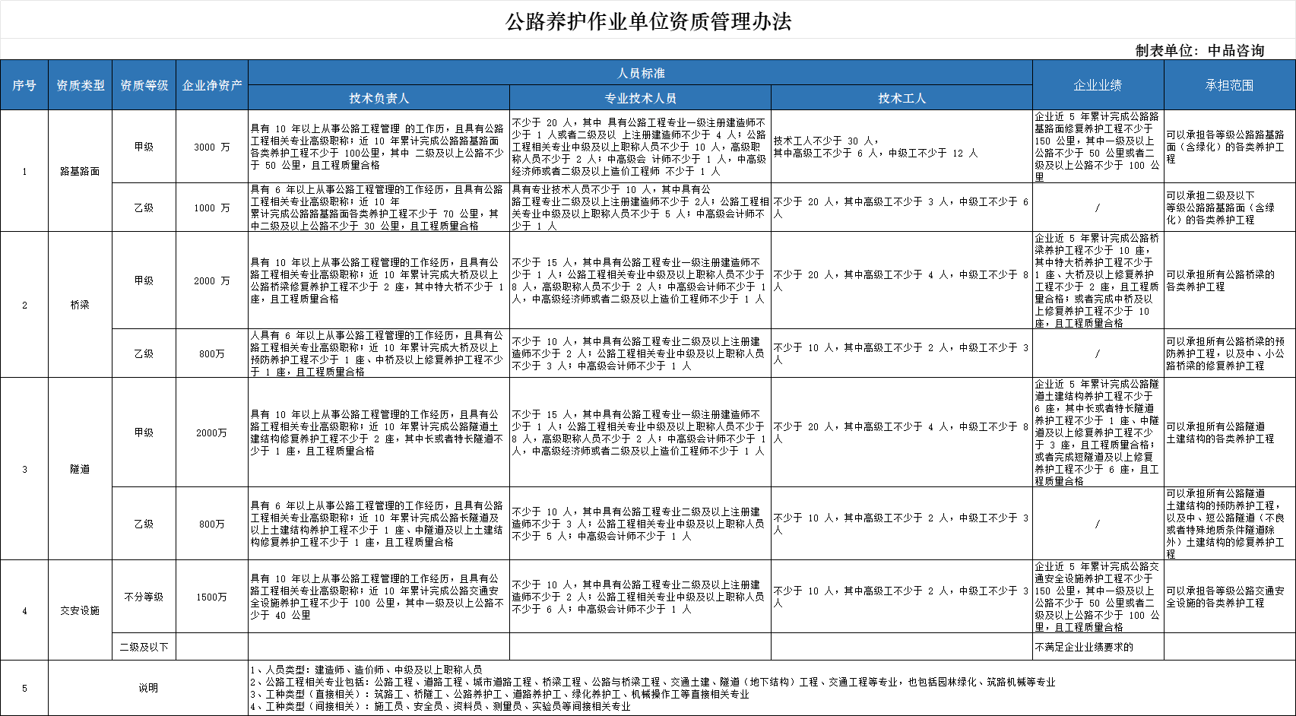Select the 二级及以下 cell
1296x716 pixels.
(x=144, y=647)
